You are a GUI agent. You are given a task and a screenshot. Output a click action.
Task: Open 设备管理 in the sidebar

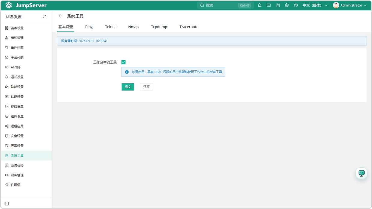(26, 175)
